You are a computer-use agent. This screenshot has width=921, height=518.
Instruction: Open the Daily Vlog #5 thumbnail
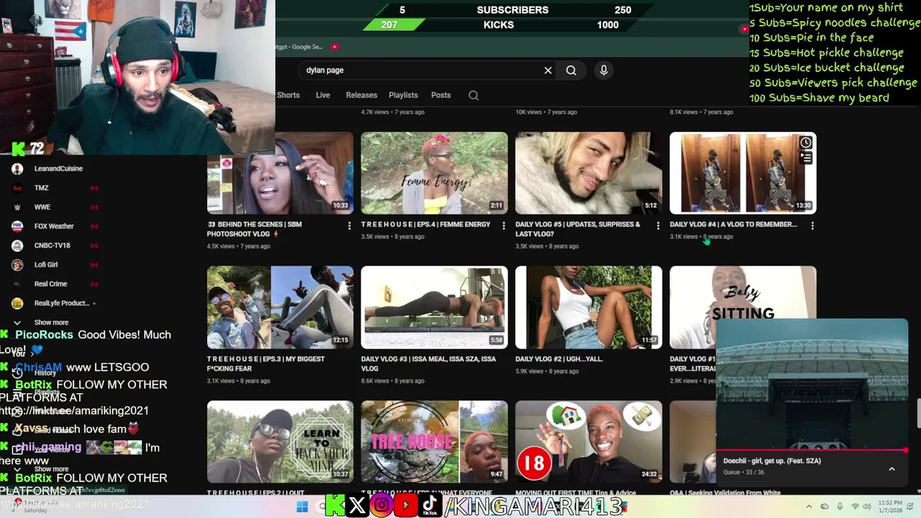[589, 173]
